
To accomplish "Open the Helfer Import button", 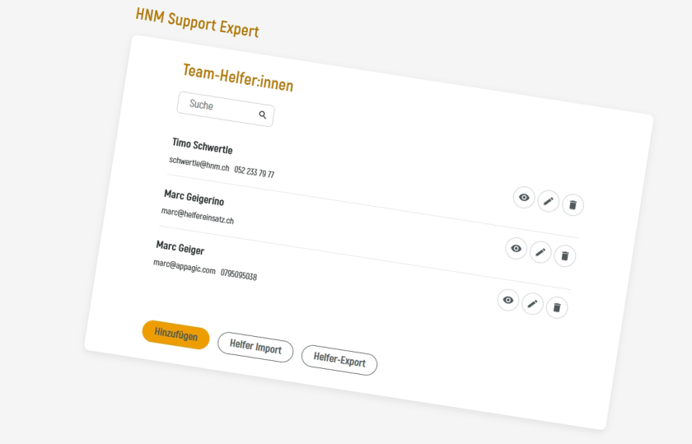I will click(255, 348).
